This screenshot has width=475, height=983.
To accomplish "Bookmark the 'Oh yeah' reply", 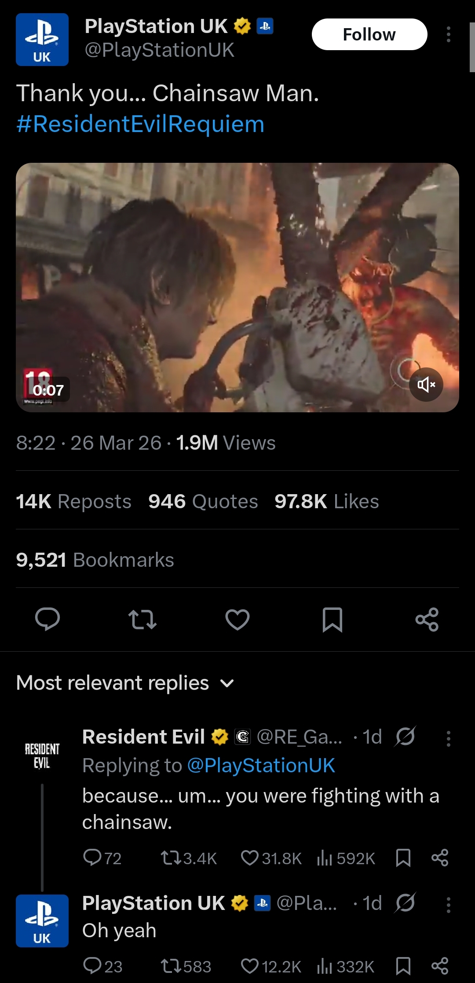I will [x=403, y=966].
